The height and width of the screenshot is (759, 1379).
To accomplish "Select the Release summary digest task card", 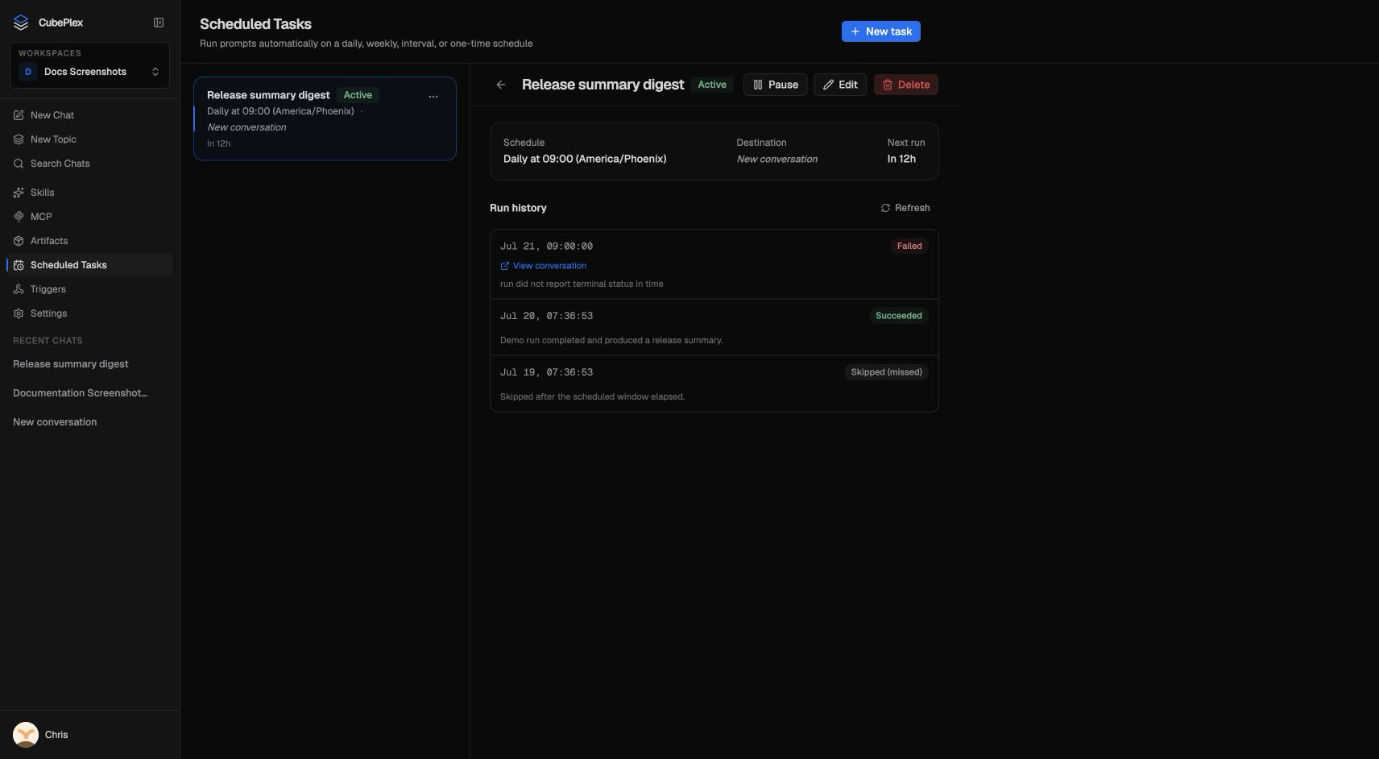I will (x=325, y=118).
